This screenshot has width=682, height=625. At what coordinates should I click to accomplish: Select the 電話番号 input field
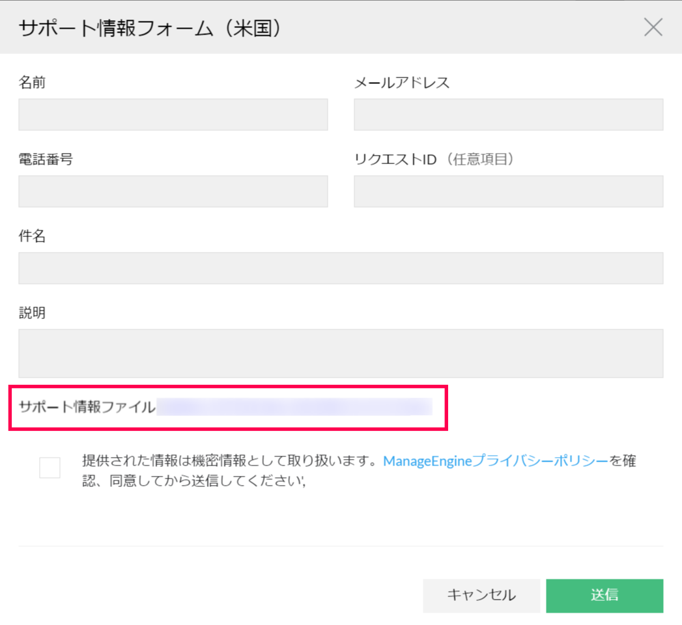[173, 191]
